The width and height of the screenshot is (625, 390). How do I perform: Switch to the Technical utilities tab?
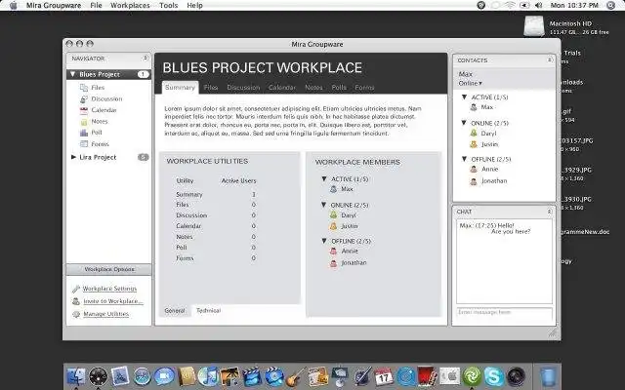[x=208, y=310]
